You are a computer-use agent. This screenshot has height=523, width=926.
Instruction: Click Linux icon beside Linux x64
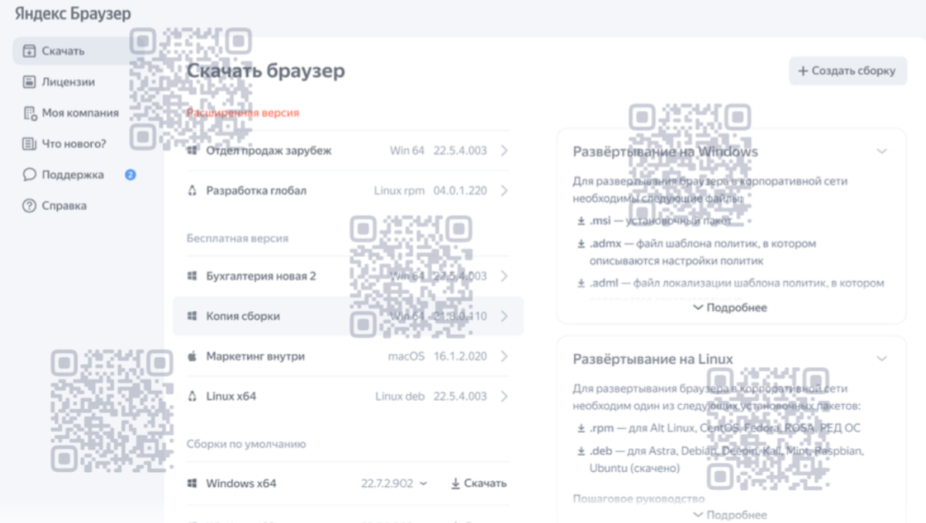192,396
